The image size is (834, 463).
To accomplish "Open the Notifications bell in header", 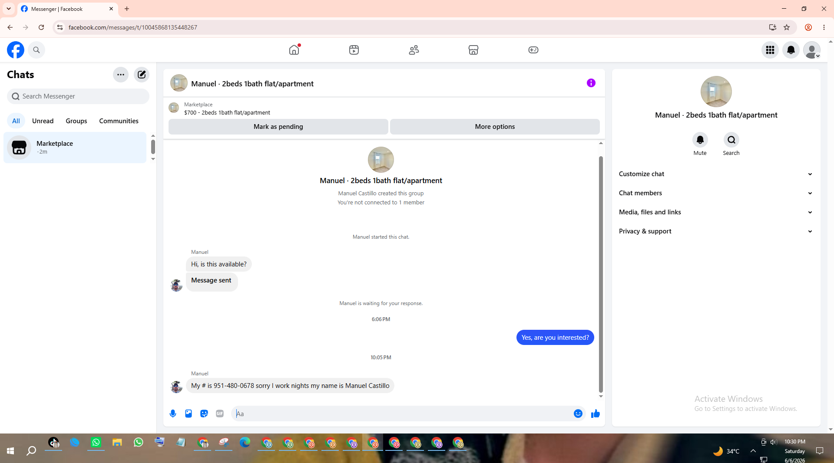I will click(791, 50).
